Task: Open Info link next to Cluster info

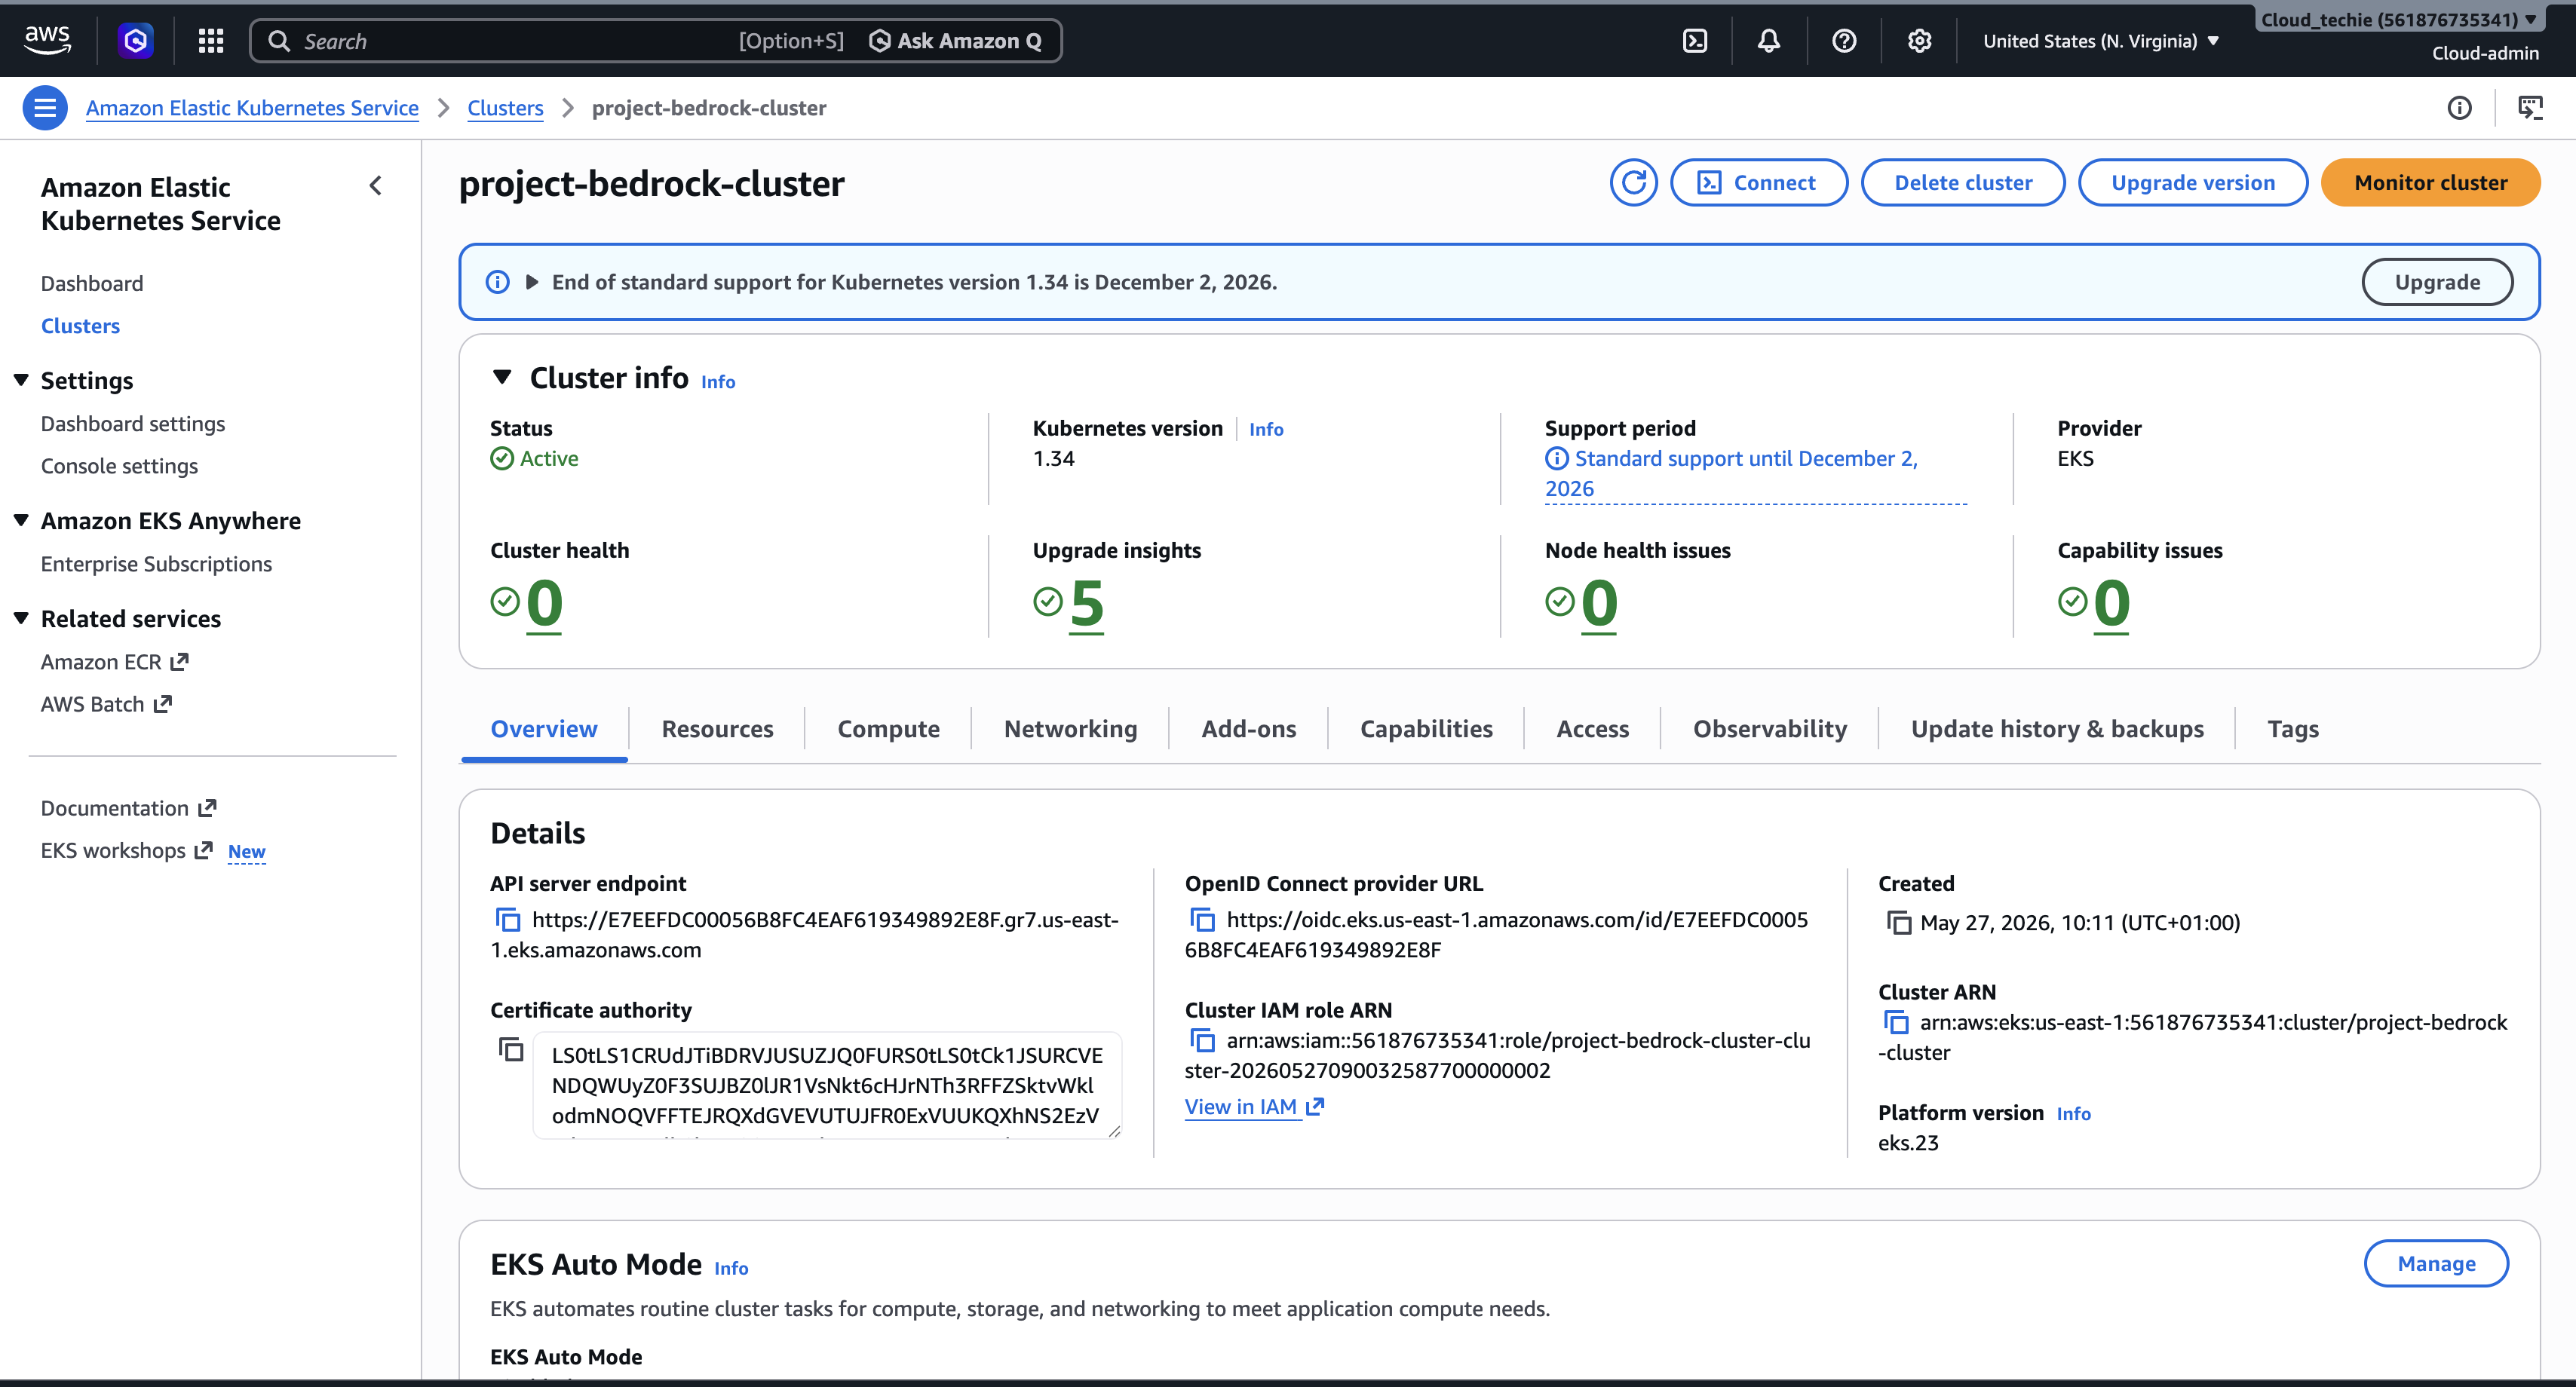Action: [x=718, y=383]
